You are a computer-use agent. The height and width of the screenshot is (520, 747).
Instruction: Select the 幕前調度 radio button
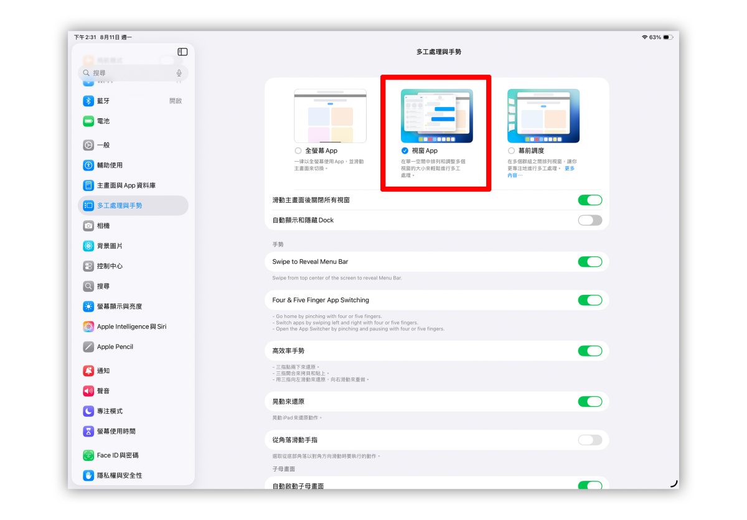[512, 151]
